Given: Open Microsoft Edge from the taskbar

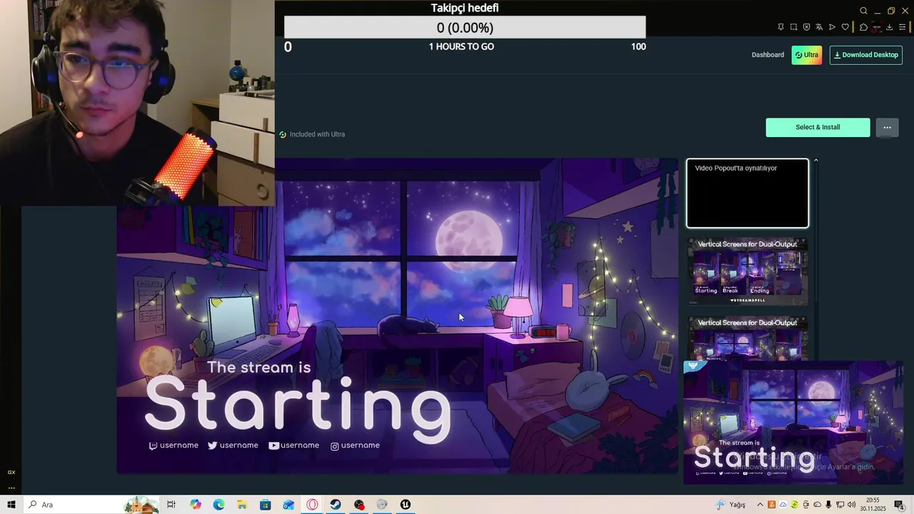Looking at the screenshot, I should pyautogui.click(x=219, y=505).
